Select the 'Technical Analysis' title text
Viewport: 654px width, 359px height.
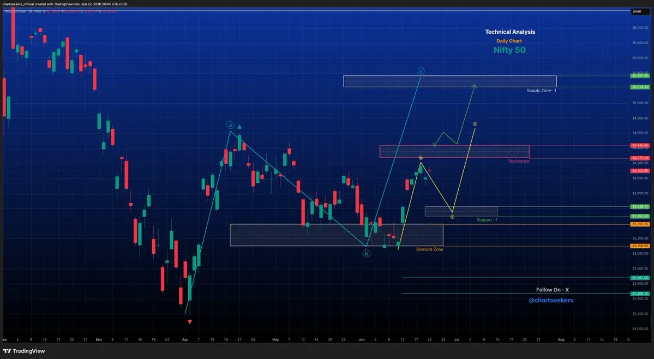click(509, 32)
